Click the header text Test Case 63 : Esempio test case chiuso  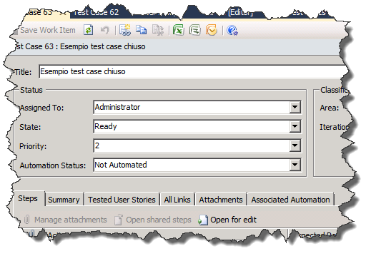click(80, 46)
